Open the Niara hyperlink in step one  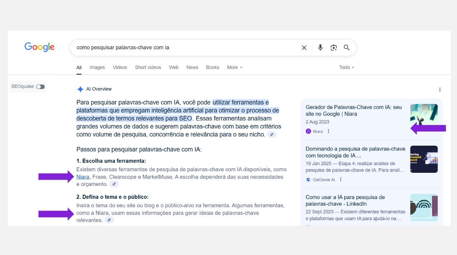(x=82, y=177)
